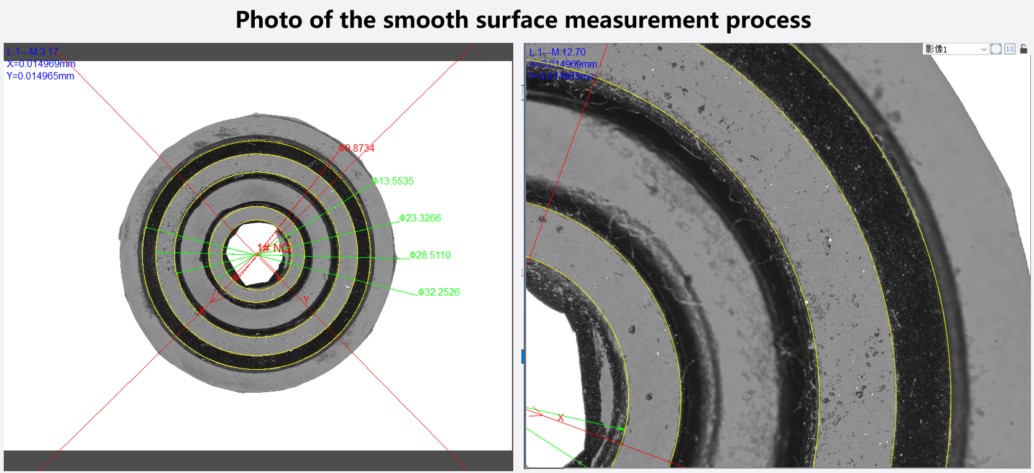Select the Φ32.2526 diameter label

coord(439,292)
